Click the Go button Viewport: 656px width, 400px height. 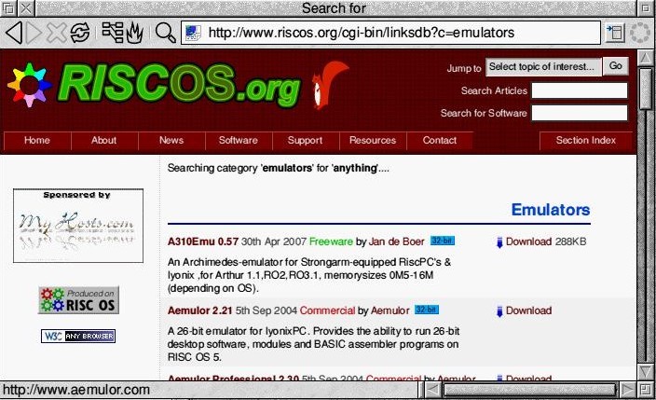pyautogui.click(x=615, y=66)
